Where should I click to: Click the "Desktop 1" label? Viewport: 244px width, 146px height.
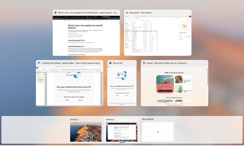(74, 119)
